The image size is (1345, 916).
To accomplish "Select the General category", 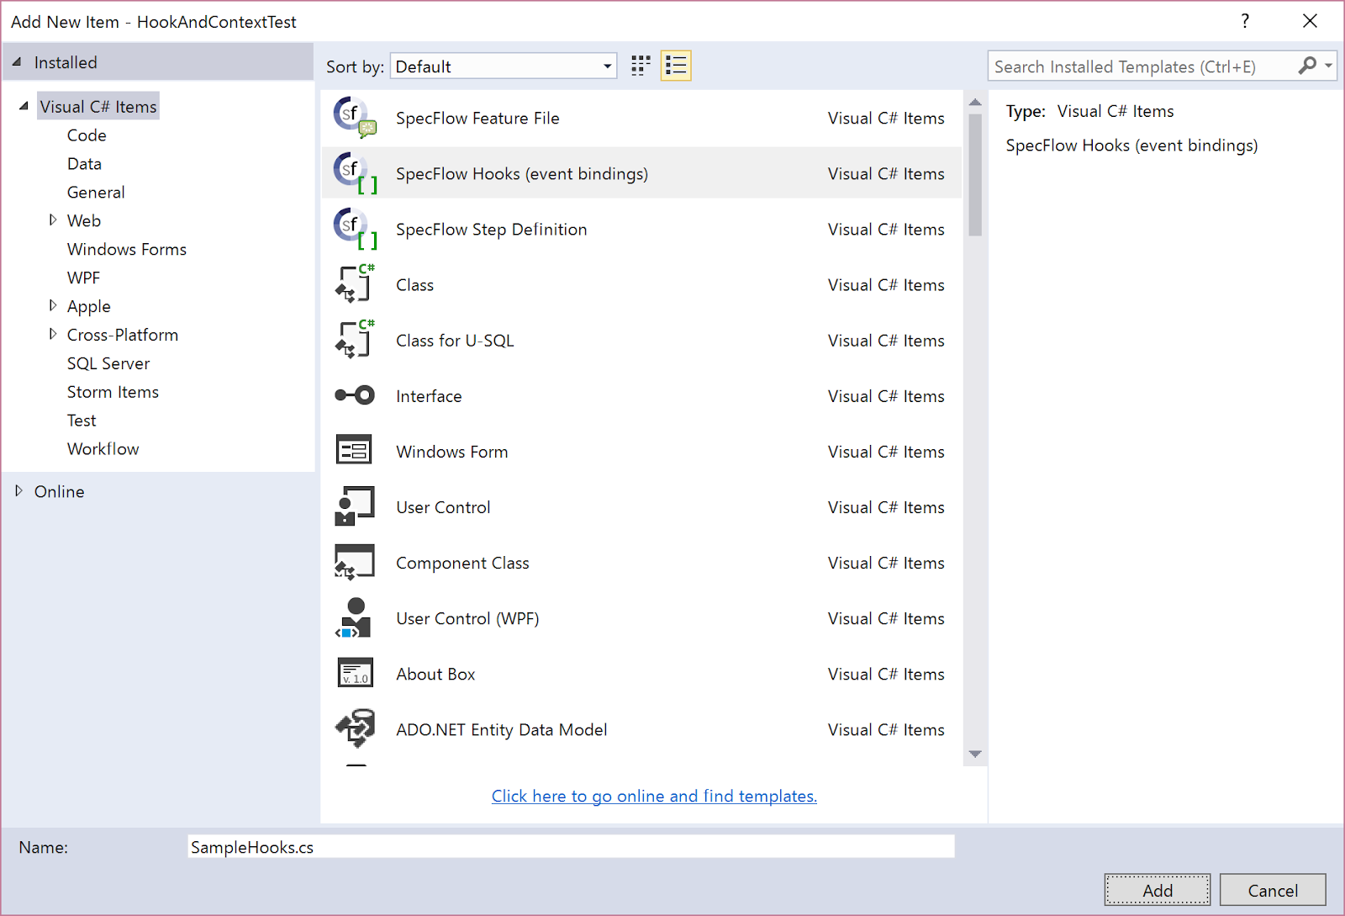I will 96,193.
